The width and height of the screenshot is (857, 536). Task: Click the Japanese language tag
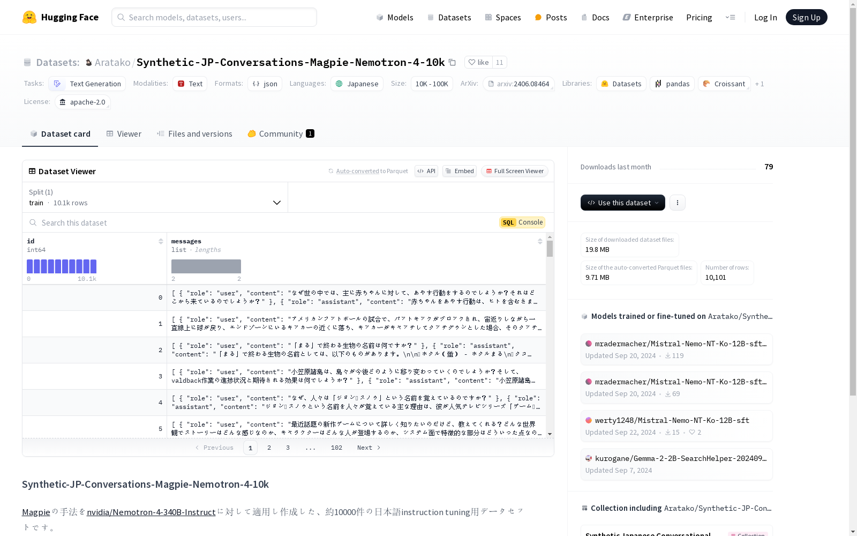tap(357, 84)
